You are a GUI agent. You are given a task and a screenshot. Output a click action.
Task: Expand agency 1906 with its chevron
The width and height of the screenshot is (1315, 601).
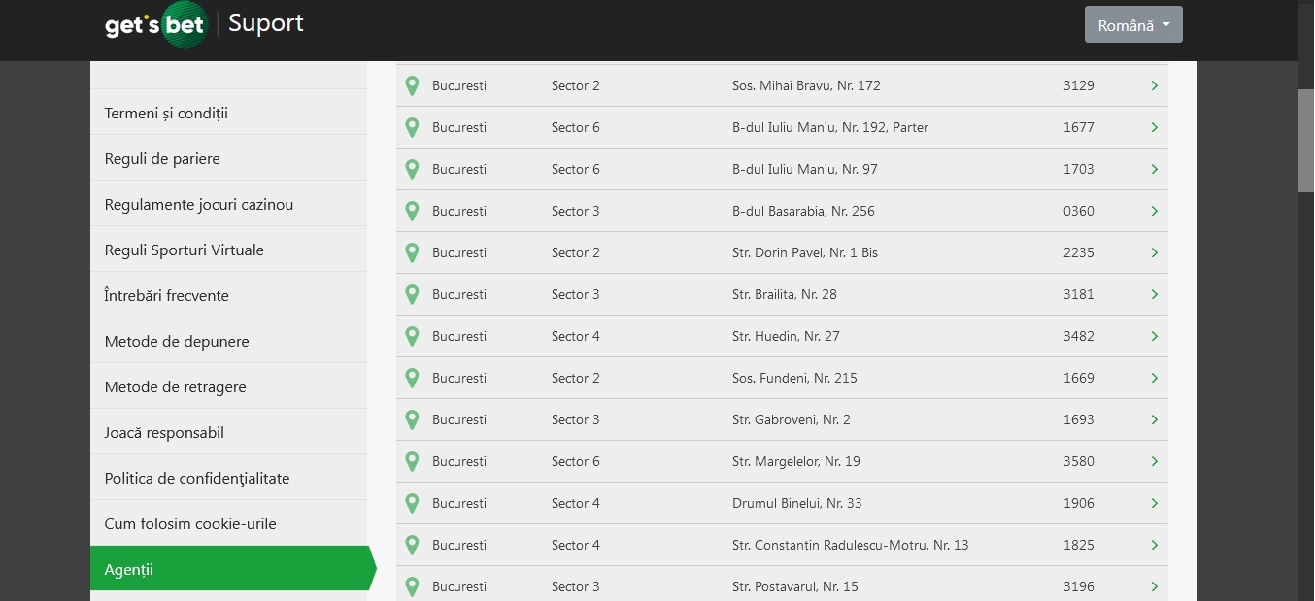pyautogui.click(x=1155, y=503)
